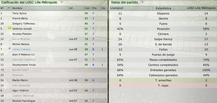Select Souleymane Youla in the ratings list
Screen dimensions: 217x103
click(x=53, y=65)
